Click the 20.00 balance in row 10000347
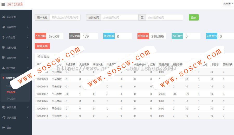The width and height of the screenshot is (234, 135). click(162, 94)
